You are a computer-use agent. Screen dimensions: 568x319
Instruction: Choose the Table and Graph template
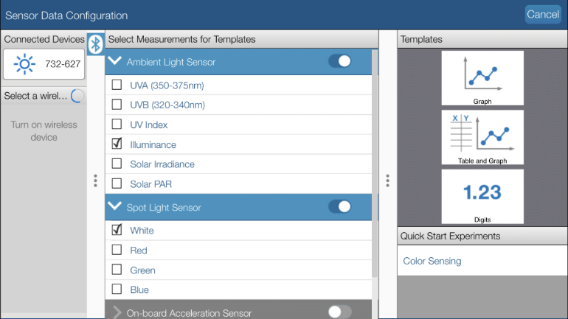pos(482,137)
